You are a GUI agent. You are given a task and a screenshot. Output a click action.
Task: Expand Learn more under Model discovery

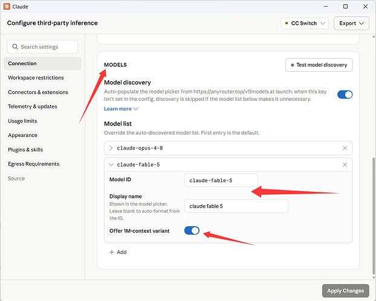pyautogui.click(x=121, y=109)
